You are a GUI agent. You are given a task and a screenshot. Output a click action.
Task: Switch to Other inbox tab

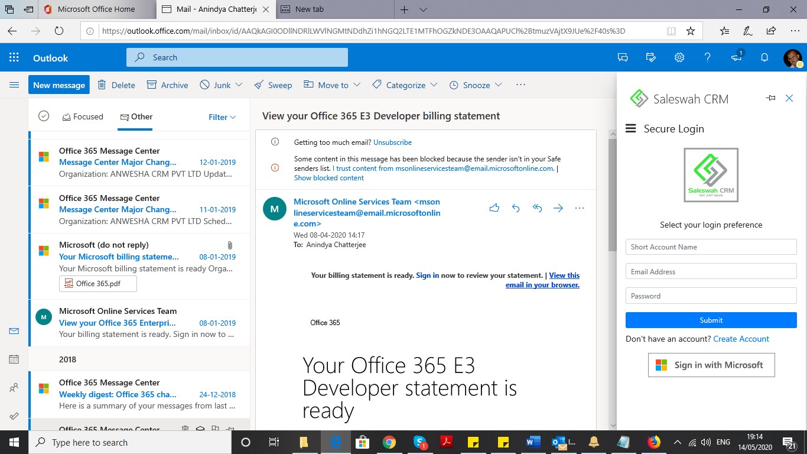[136, 116]
